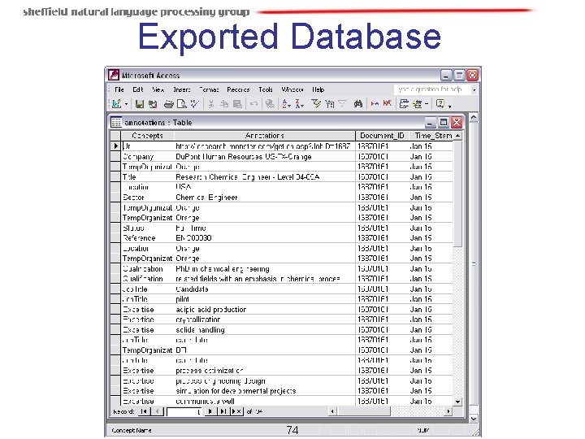Click the Paste toolbar icon
585x439 pixels.
237,104
